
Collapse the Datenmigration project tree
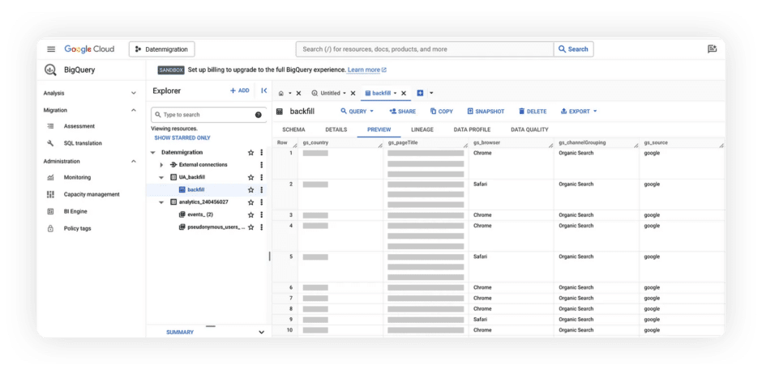(152, 152)
